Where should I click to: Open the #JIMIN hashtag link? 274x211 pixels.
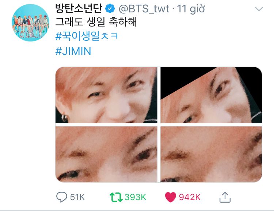click(73, 51)
